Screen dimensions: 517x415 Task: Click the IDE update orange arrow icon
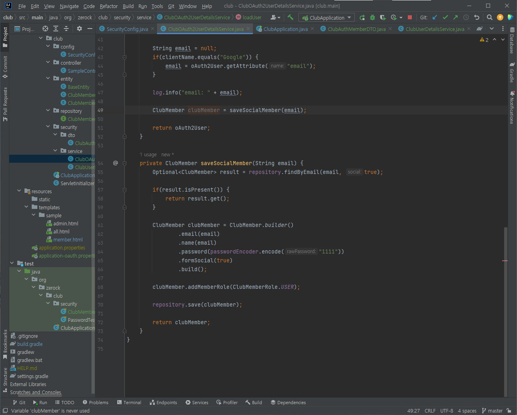coord(500,17)
